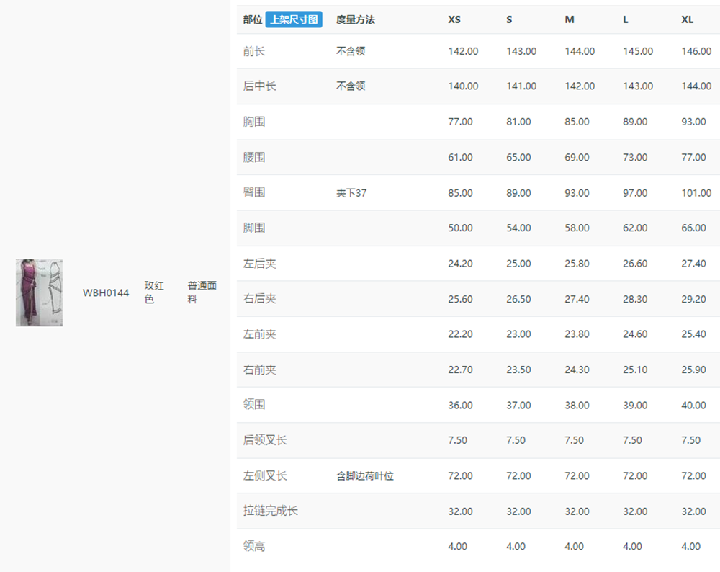Click the 左侧叉长 M value 72.00
Image resolution: width=720 pixels, height=572 pixels.
577,476
